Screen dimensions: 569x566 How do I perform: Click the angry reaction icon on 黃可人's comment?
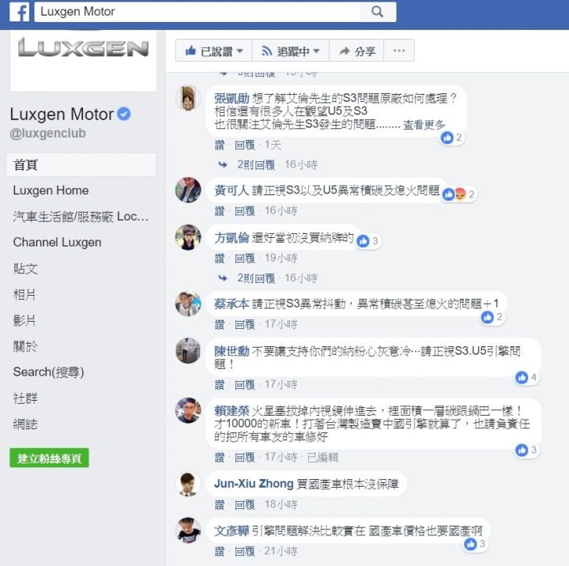[x=460, y=194]
